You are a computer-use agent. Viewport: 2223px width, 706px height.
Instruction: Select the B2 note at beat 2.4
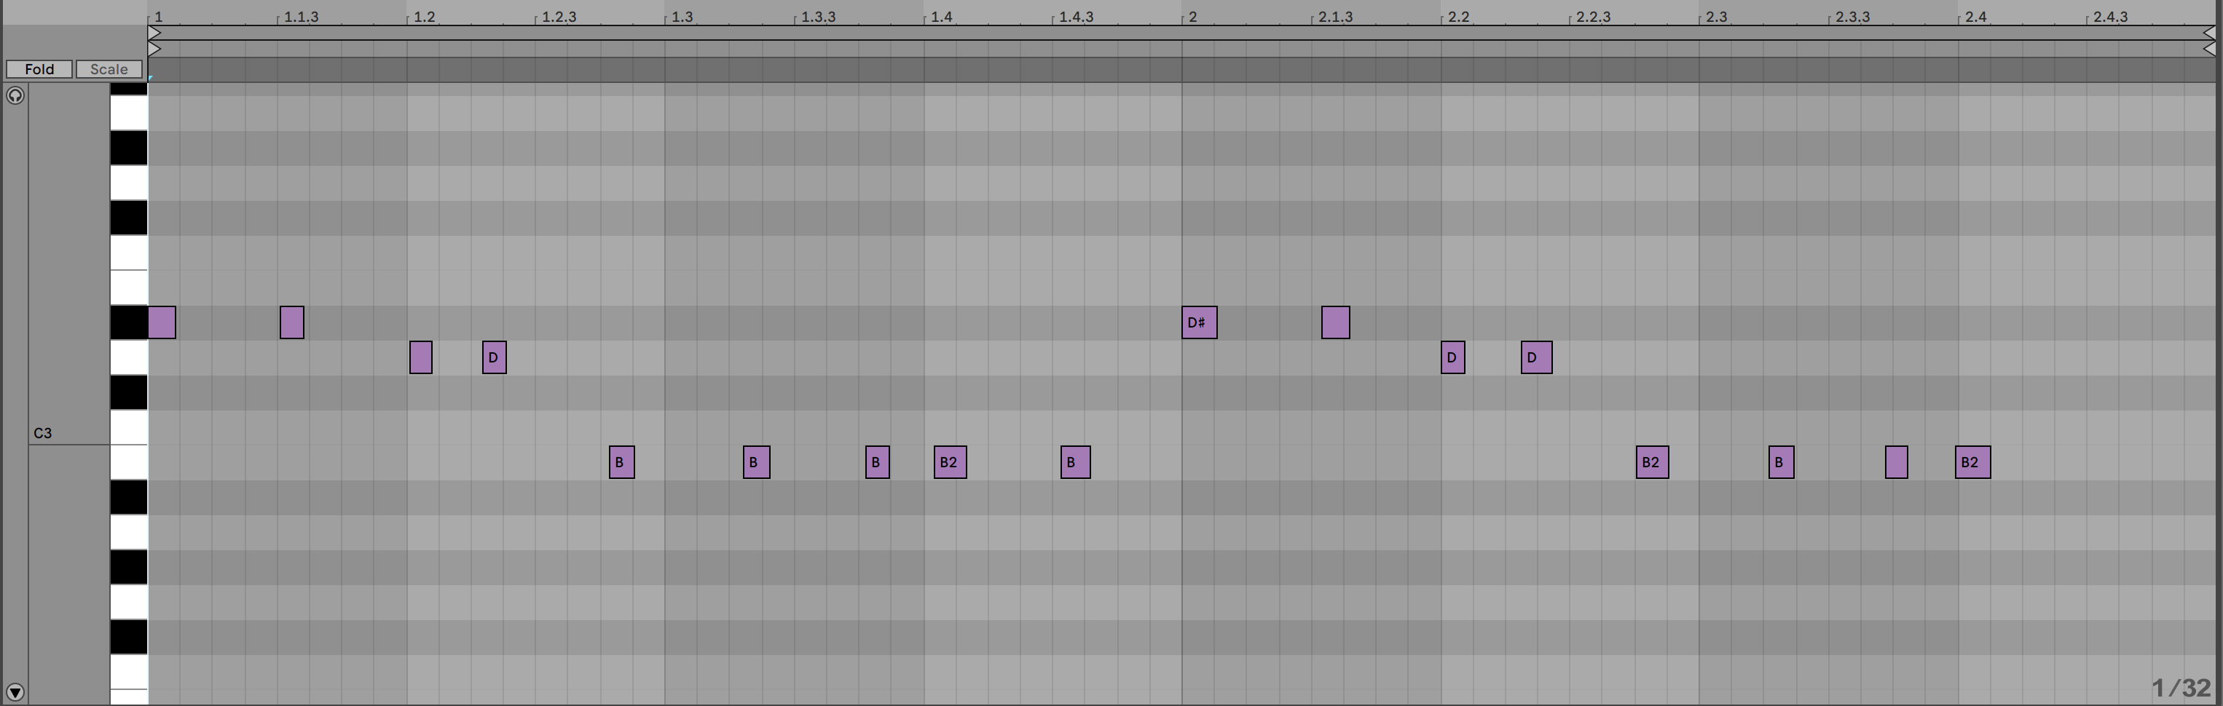tap(1972, 462)
